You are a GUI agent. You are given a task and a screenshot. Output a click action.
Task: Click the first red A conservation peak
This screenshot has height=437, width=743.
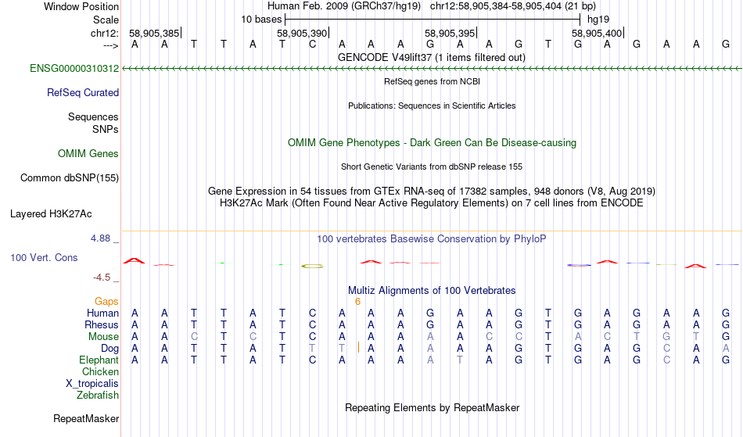coord(135,261)
